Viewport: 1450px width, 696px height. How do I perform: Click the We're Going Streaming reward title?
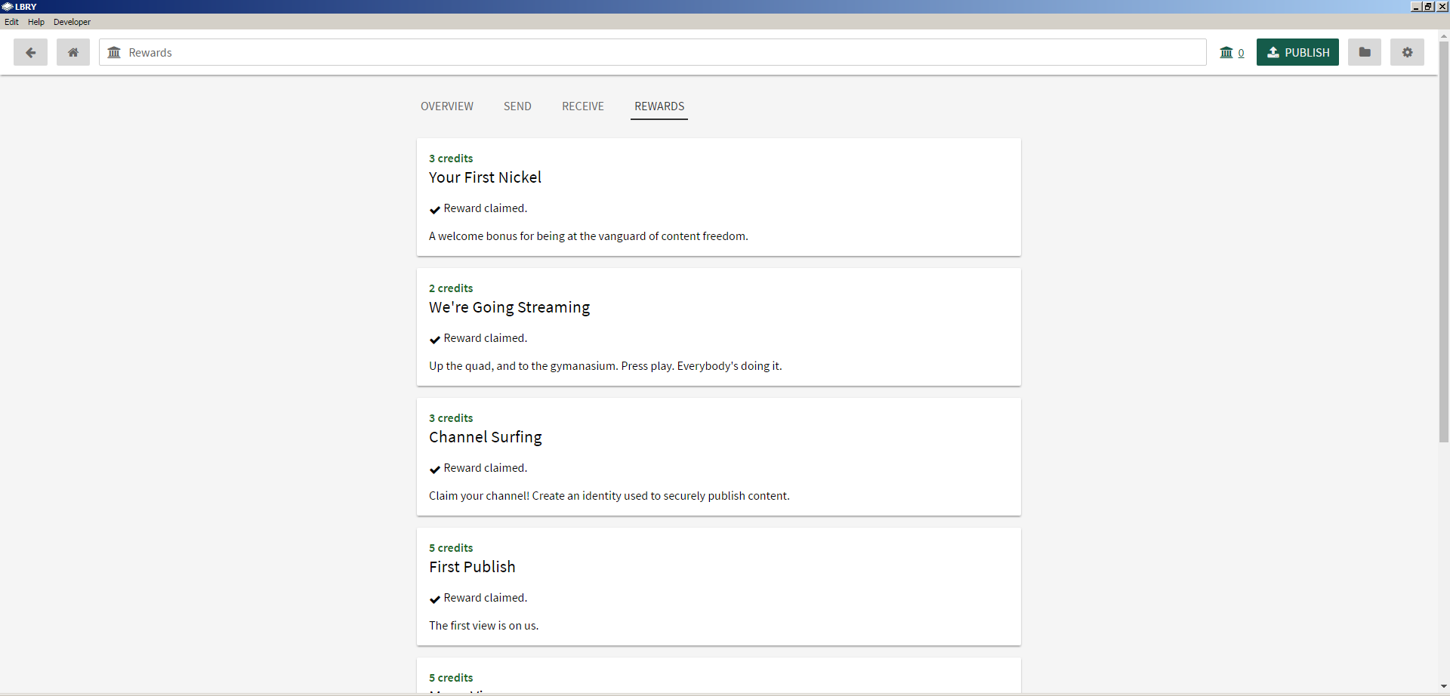[509, 307]
